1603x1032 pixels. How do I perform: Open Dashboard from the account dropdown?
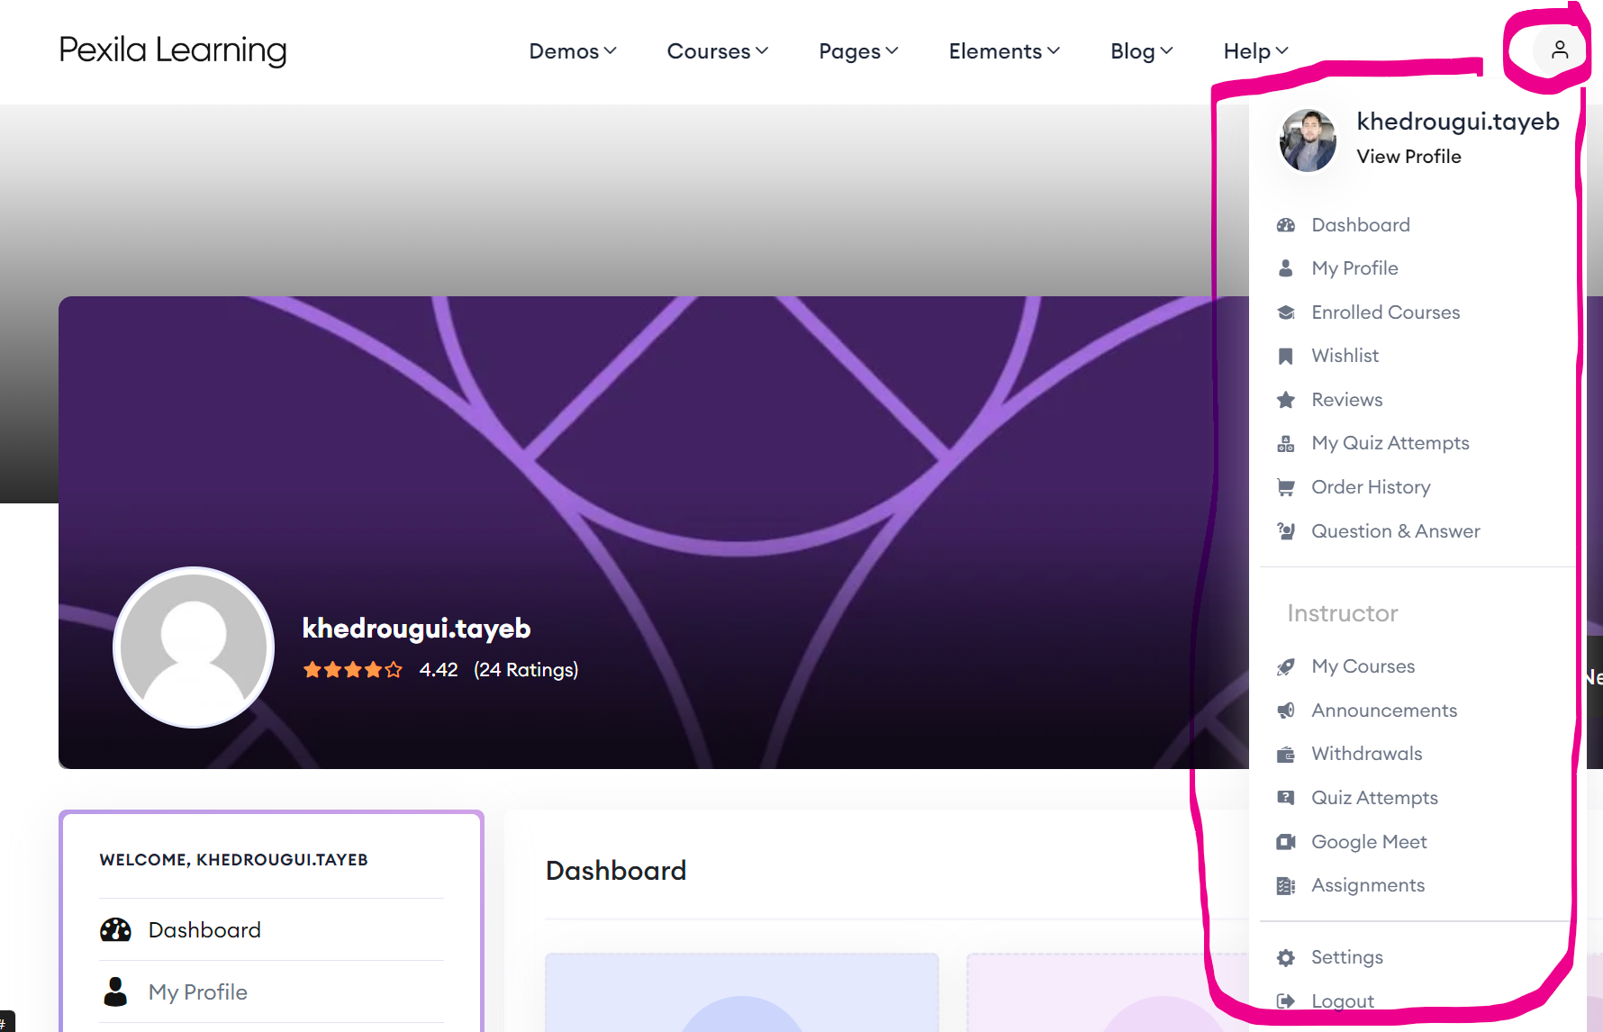1361,225
